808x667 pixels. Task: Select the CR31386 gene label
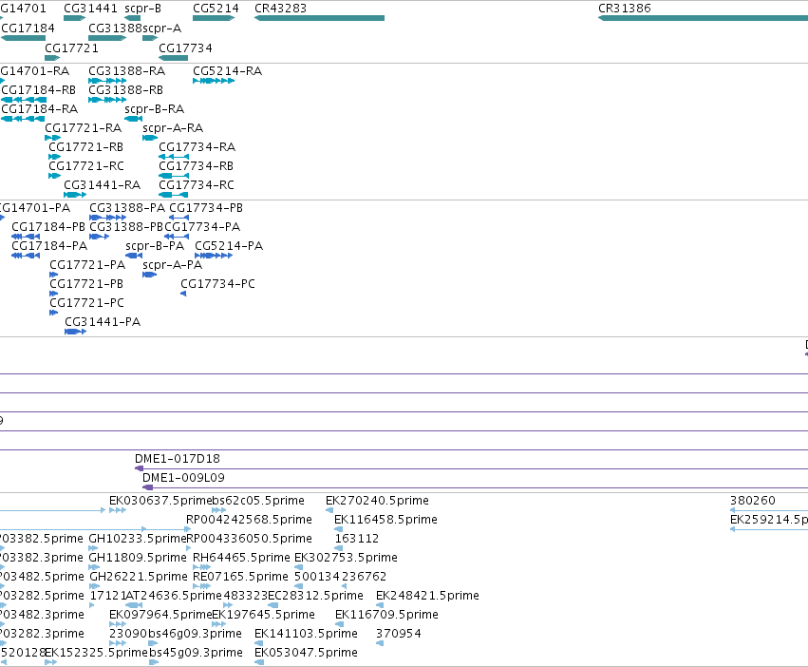coord(625,9)
